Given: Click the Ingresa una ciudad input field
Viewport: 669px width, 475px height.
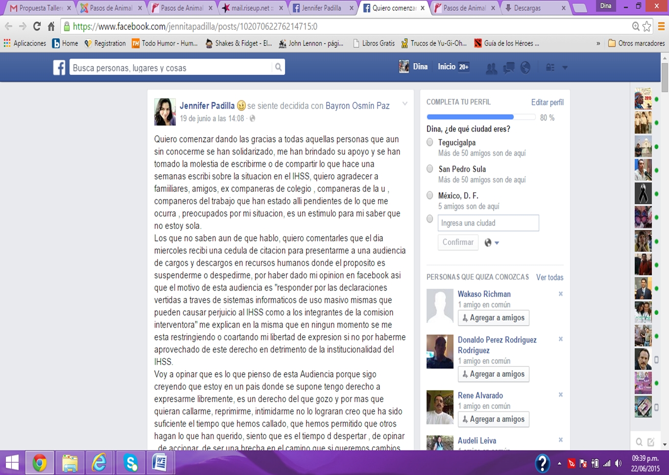Looking at the screenshot, I should (x=488, y=223).
